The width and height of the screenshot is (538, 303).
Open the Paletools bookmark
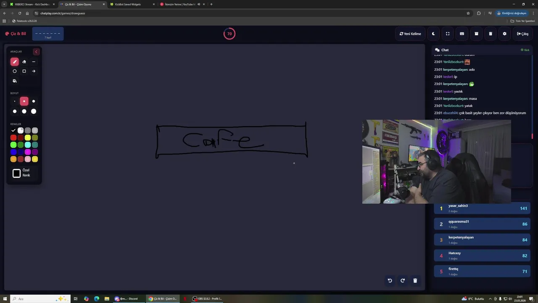coord(24,21)
